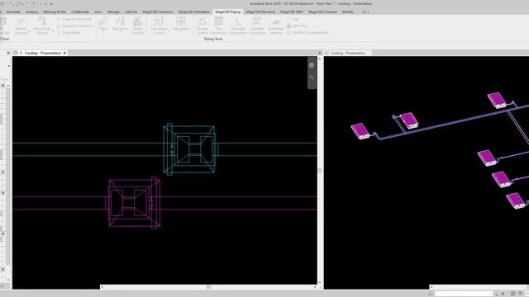
Task: Open quick access toolbar customize dropdown
Action: [51, 4]
